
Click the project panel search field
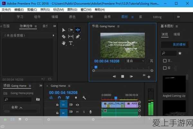(x=17, y=99)
